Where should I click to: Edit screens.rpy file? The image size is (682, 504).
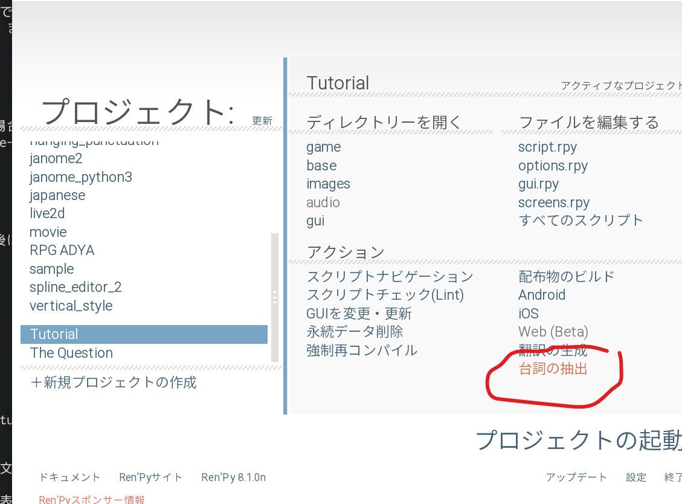click(x=553, y=202)
